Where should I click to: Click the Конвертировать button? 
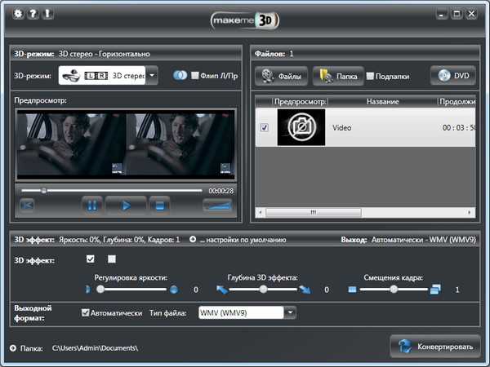(435, 347)
